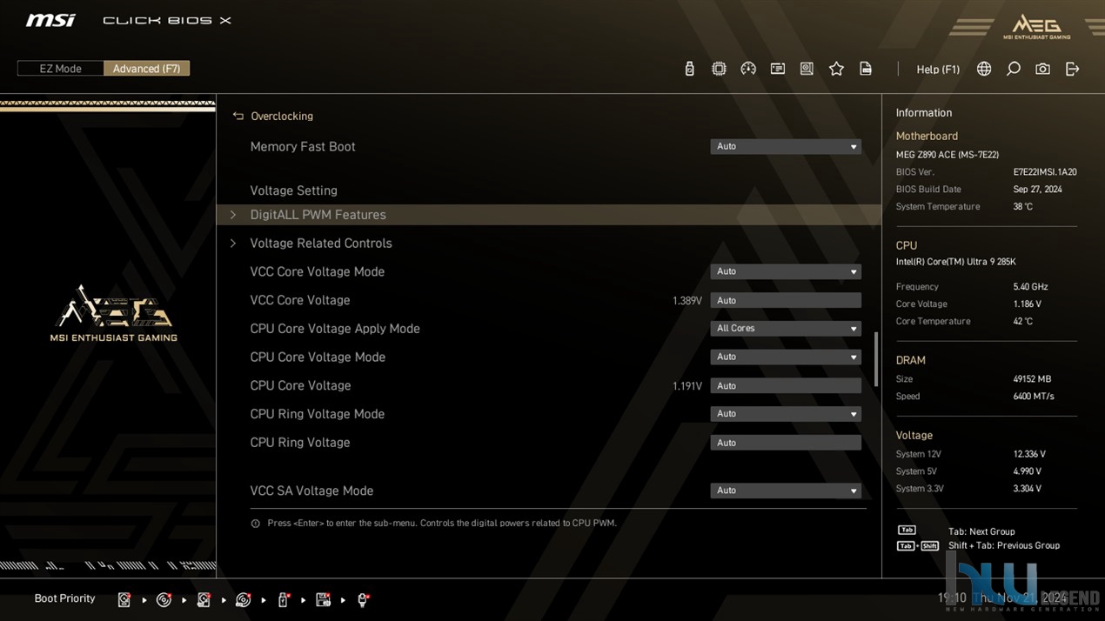The width and height of the screenshot is (1105, 621).
Task: Open the log document icon in toolbar
Action: coord(866,69)
